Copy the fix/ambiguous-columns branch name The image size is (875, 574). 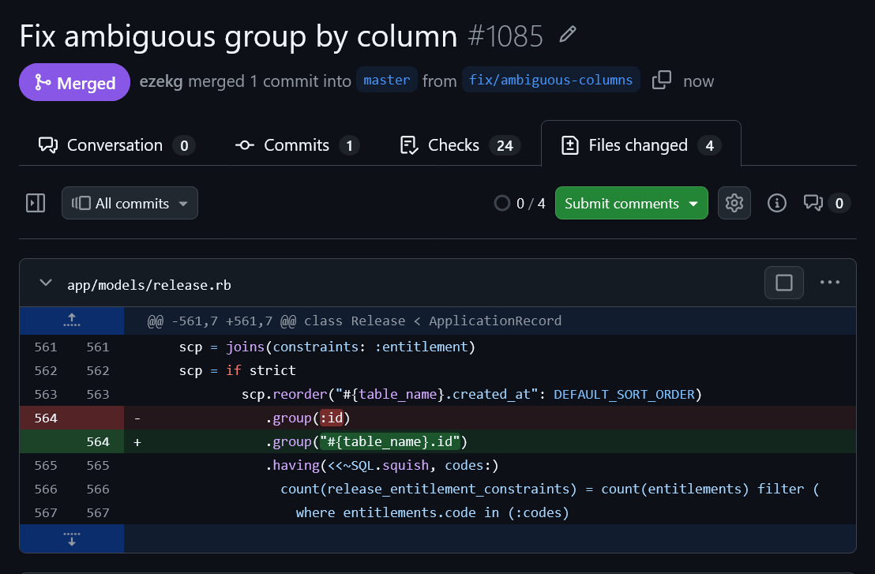(661, 81)
